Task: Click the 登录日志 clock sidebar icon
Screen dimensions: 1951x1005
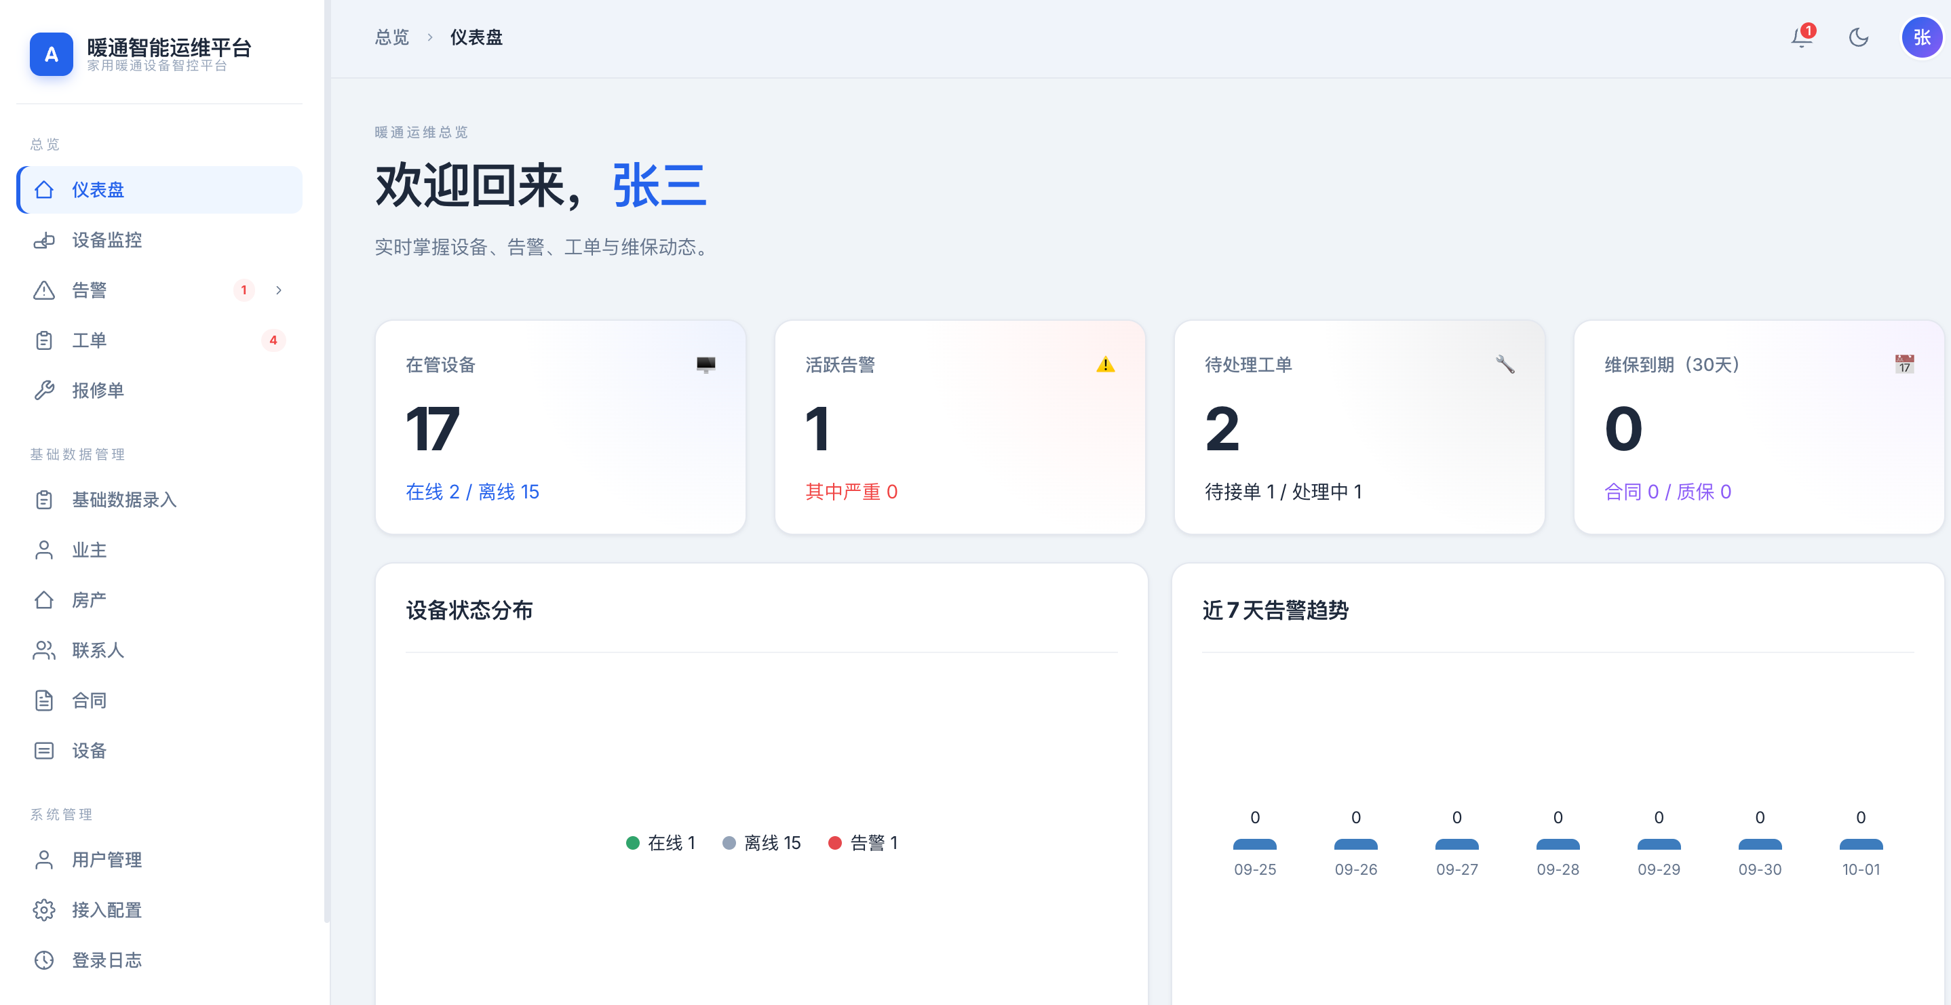Action: point(44,960)
